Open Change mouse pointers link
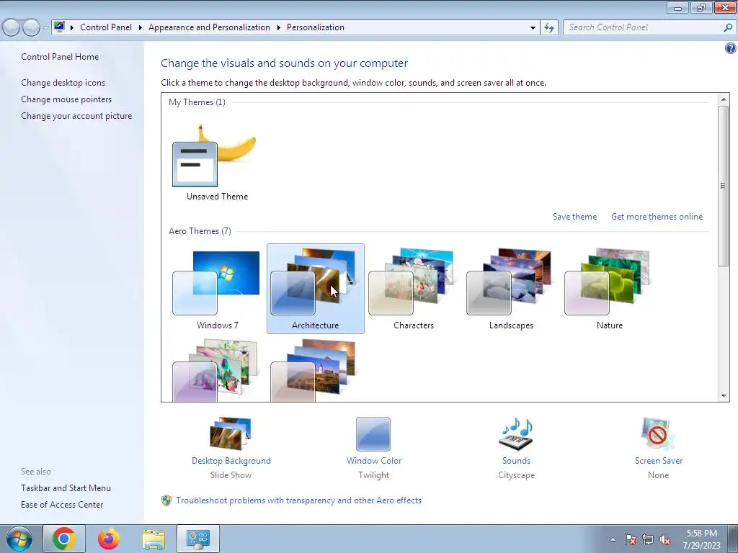The height and width of the screenshot is (553, 738). 66,99
